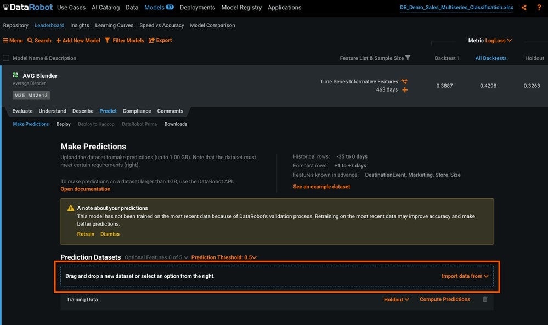Open the Comments tab

click(x=170, y=111)
